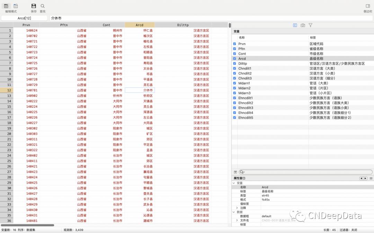Click the variable list filter icon beside search
The width and height of the screenshot is (374, 233).
[235, 172]
